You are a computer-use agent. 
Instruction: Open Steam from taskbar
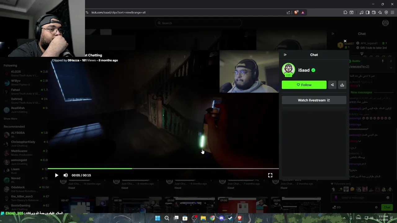pyautogui.click(x=230, y=218)
